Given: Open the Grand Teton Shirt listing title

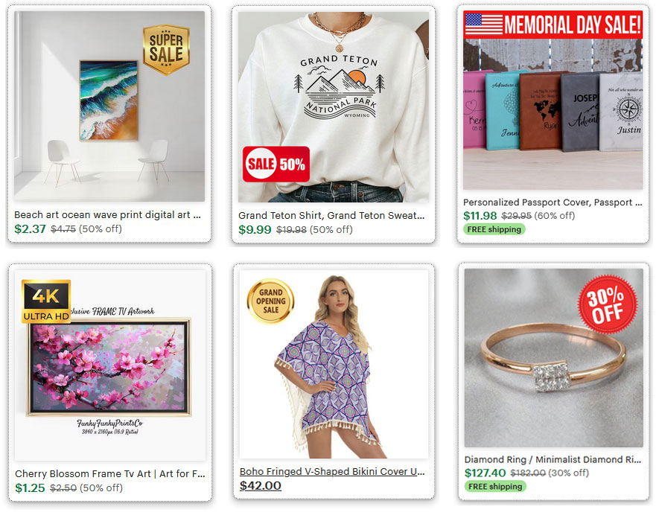Looking at the screenshot, I should [331, 216].
